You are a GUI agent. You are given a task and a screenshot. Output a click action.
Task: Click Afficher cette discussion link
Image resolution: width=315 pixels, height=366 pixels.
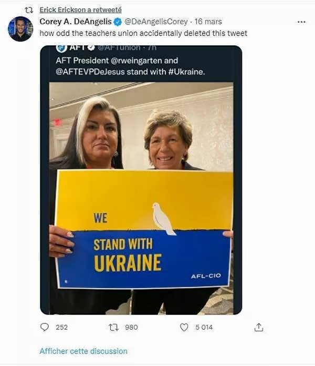83,351
